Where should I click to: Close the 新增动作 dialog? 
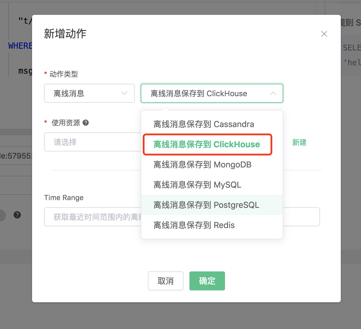324,34
